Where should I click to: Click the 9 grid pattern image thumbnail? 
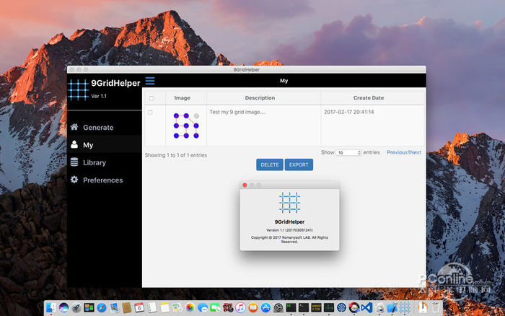point(186,126)
